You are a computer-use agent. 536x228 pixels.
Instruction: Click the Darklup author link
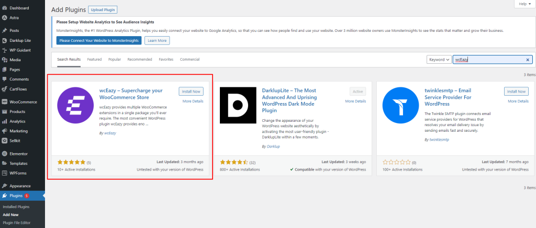pos(273,146)
